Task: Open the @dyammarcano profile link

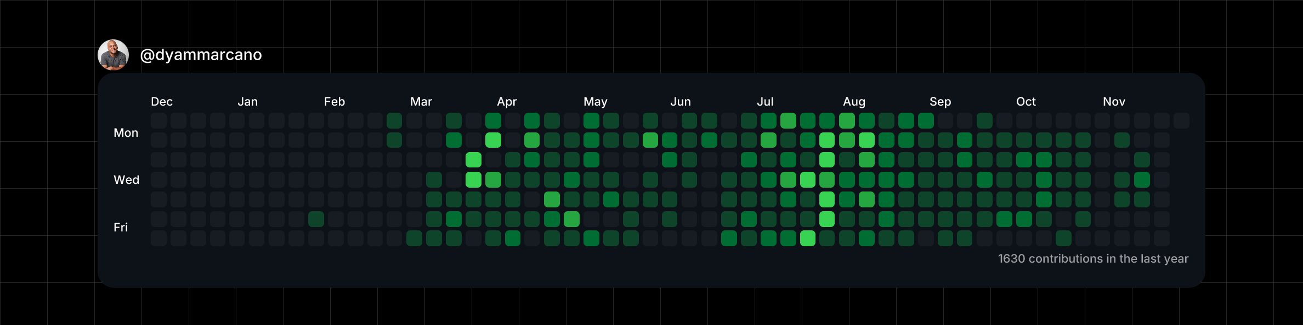Action: [x=201, y=55]
